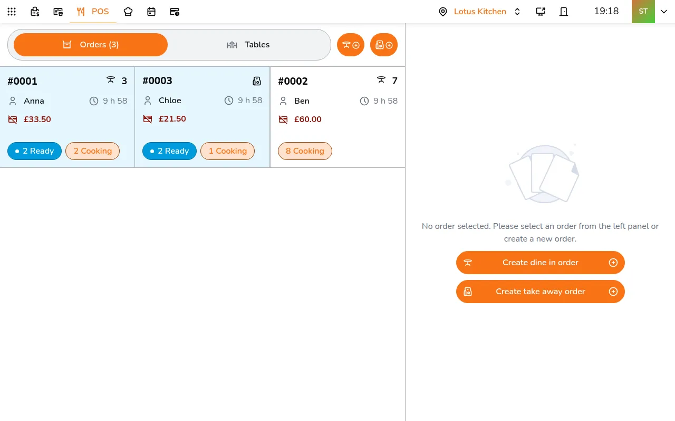
Task: Click Create take away order button
Action: click(541, 292)
